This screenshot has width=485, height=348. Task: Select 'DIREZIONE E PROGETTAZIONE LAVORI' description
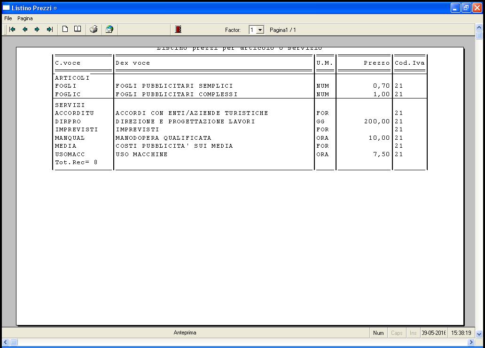[x=185, y=121]
